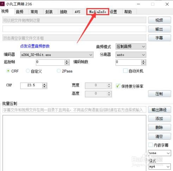Click the 宽度 value field
Image resolution: width=173 pixels, height=171 pixels.
tap(96, 85)
